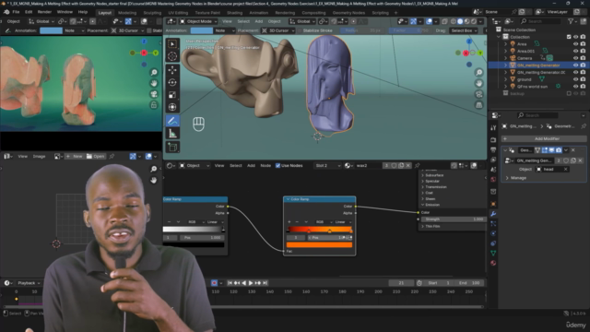Image resolution: width=590 pixels, height=332 pixels.
Task: Toggle Collection exclude-from-view-layer checkbox
Action: click(x=569, y=37)
